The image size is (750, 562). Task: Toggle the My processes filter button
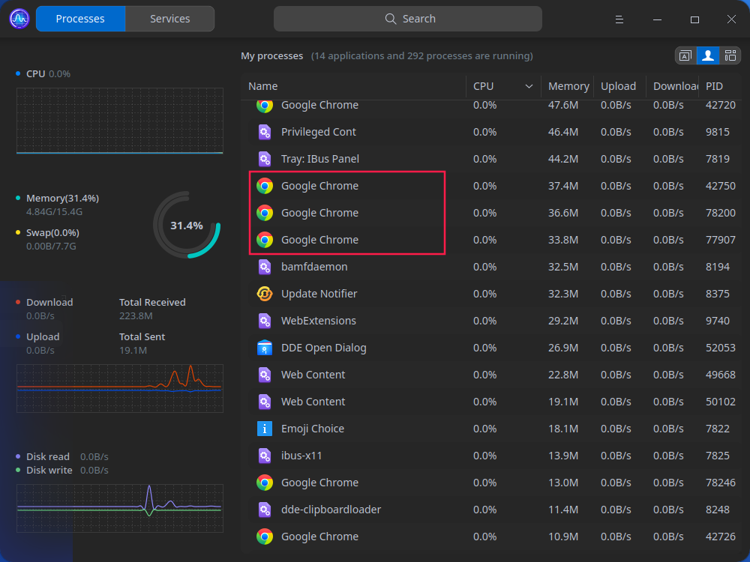[x=707, y=55]
